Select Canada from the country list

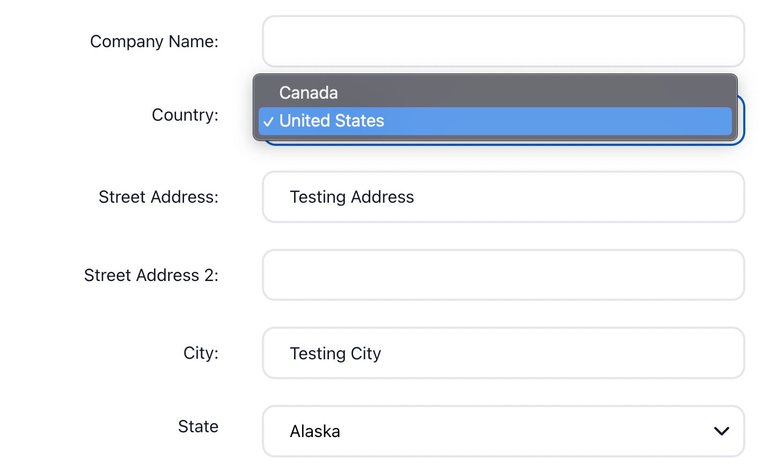pyautogui.click(x=309, y=93)
